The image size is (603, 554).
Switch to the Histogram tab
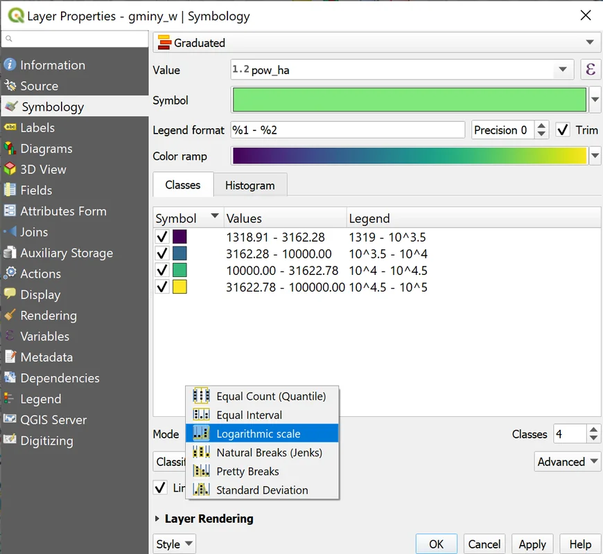250,186
